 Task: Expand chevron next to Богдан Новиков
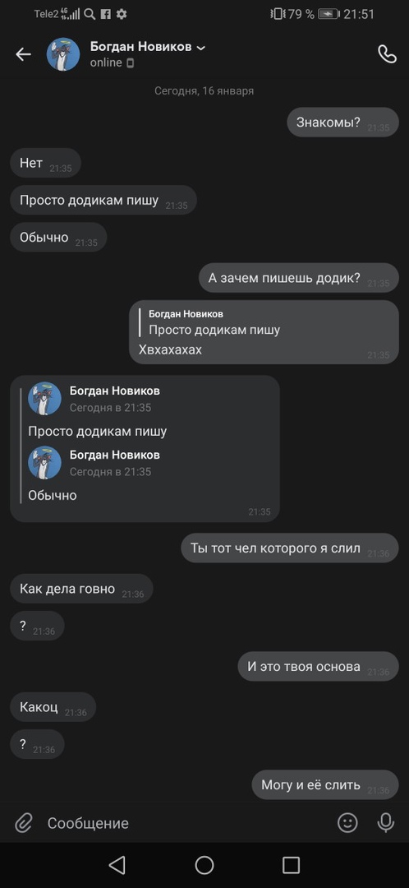(x=201, y=49)
